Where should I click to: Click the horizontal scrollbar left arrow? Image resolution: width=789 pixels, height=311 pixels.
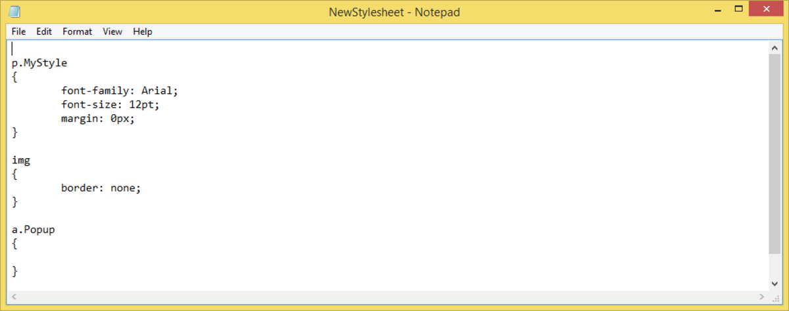[14, 297]
